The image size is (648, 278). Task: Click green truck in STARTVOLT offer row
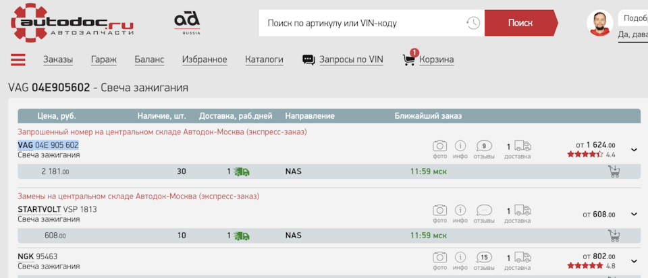[241, 236]
